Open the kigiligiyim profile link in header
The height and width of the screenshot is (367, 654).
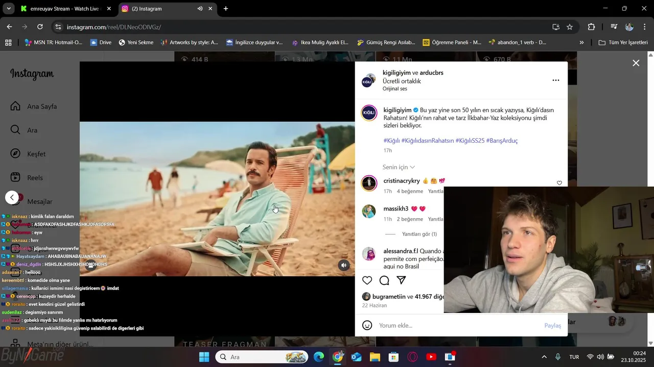coord(396,72)
